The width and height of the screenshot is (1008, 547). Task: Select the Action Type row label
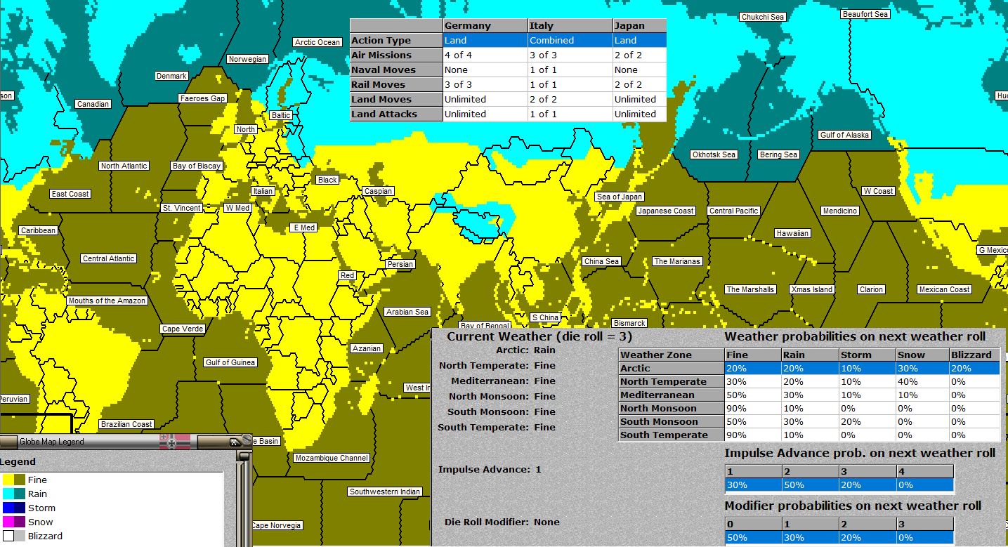396,41
